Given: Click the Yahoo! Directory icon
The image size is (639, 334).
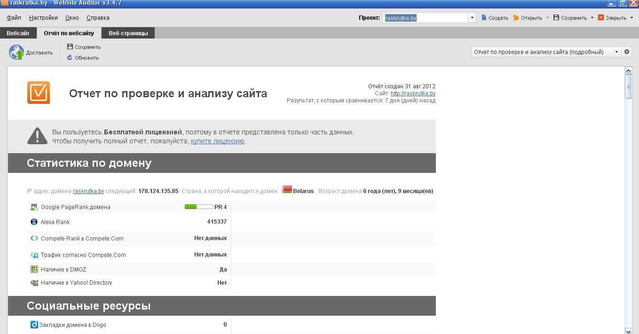Looking at the screenshot, I should pyautogui.click(x=34, y=283).
